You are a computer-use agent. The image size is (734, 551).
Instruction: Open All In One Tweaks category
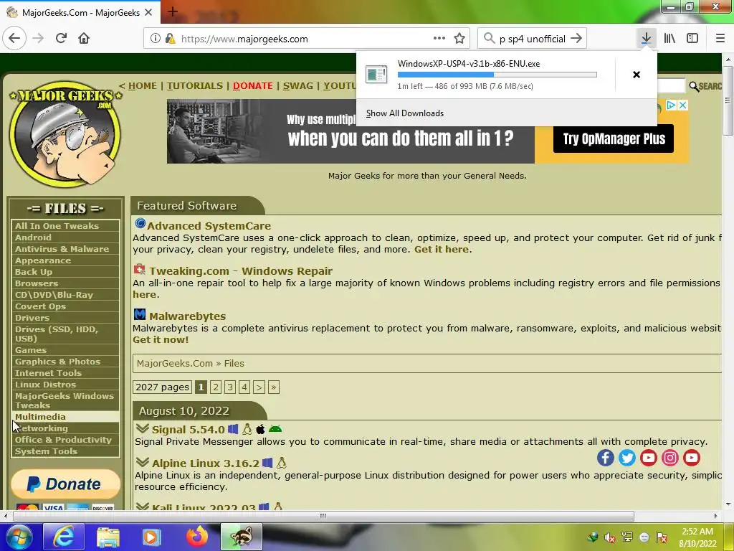(65, 226)
